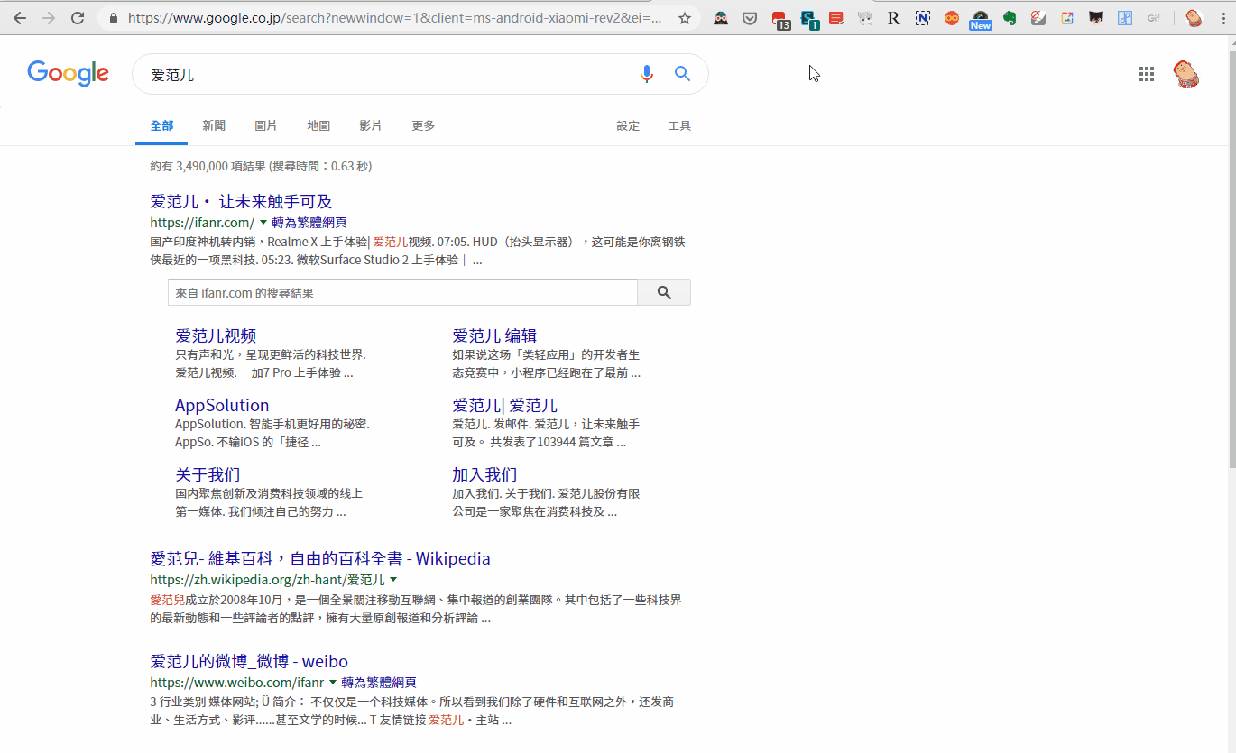Expand the ifanr.com result dropdown arrow
The width and height of the screenshot is (1236, 753).
[x=263, y=222]
